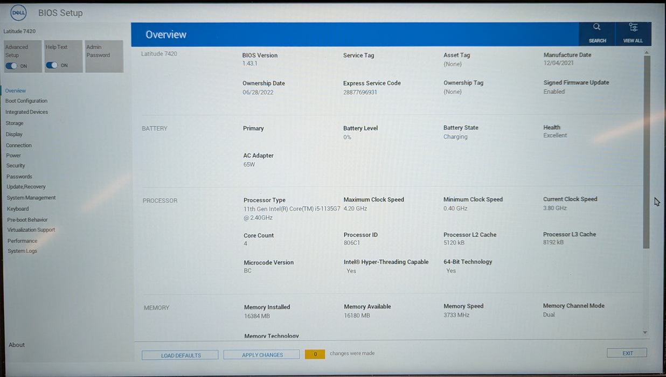
Task: Open the Search magnifier icon
Action: [596, 27]
